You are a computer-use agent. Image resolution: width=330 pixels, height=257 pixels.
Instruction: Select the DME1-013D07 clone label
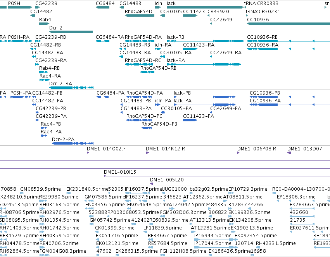[304, 149]
